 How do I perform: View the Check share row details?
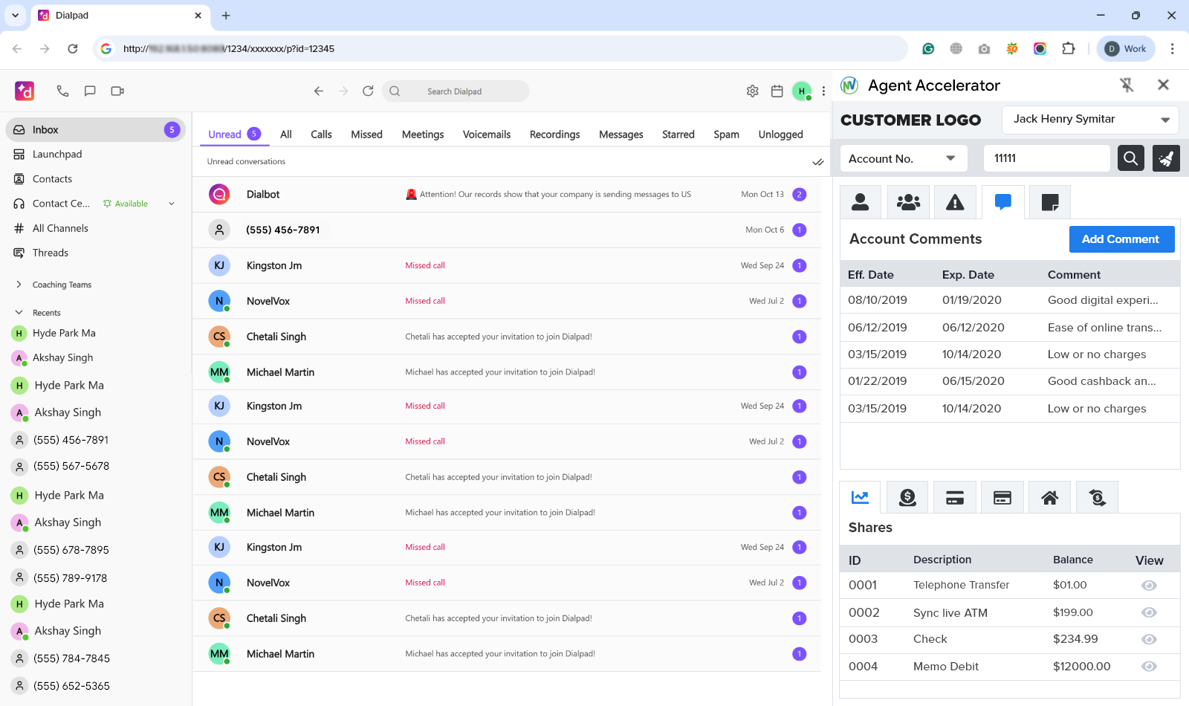pos(1149,639)
